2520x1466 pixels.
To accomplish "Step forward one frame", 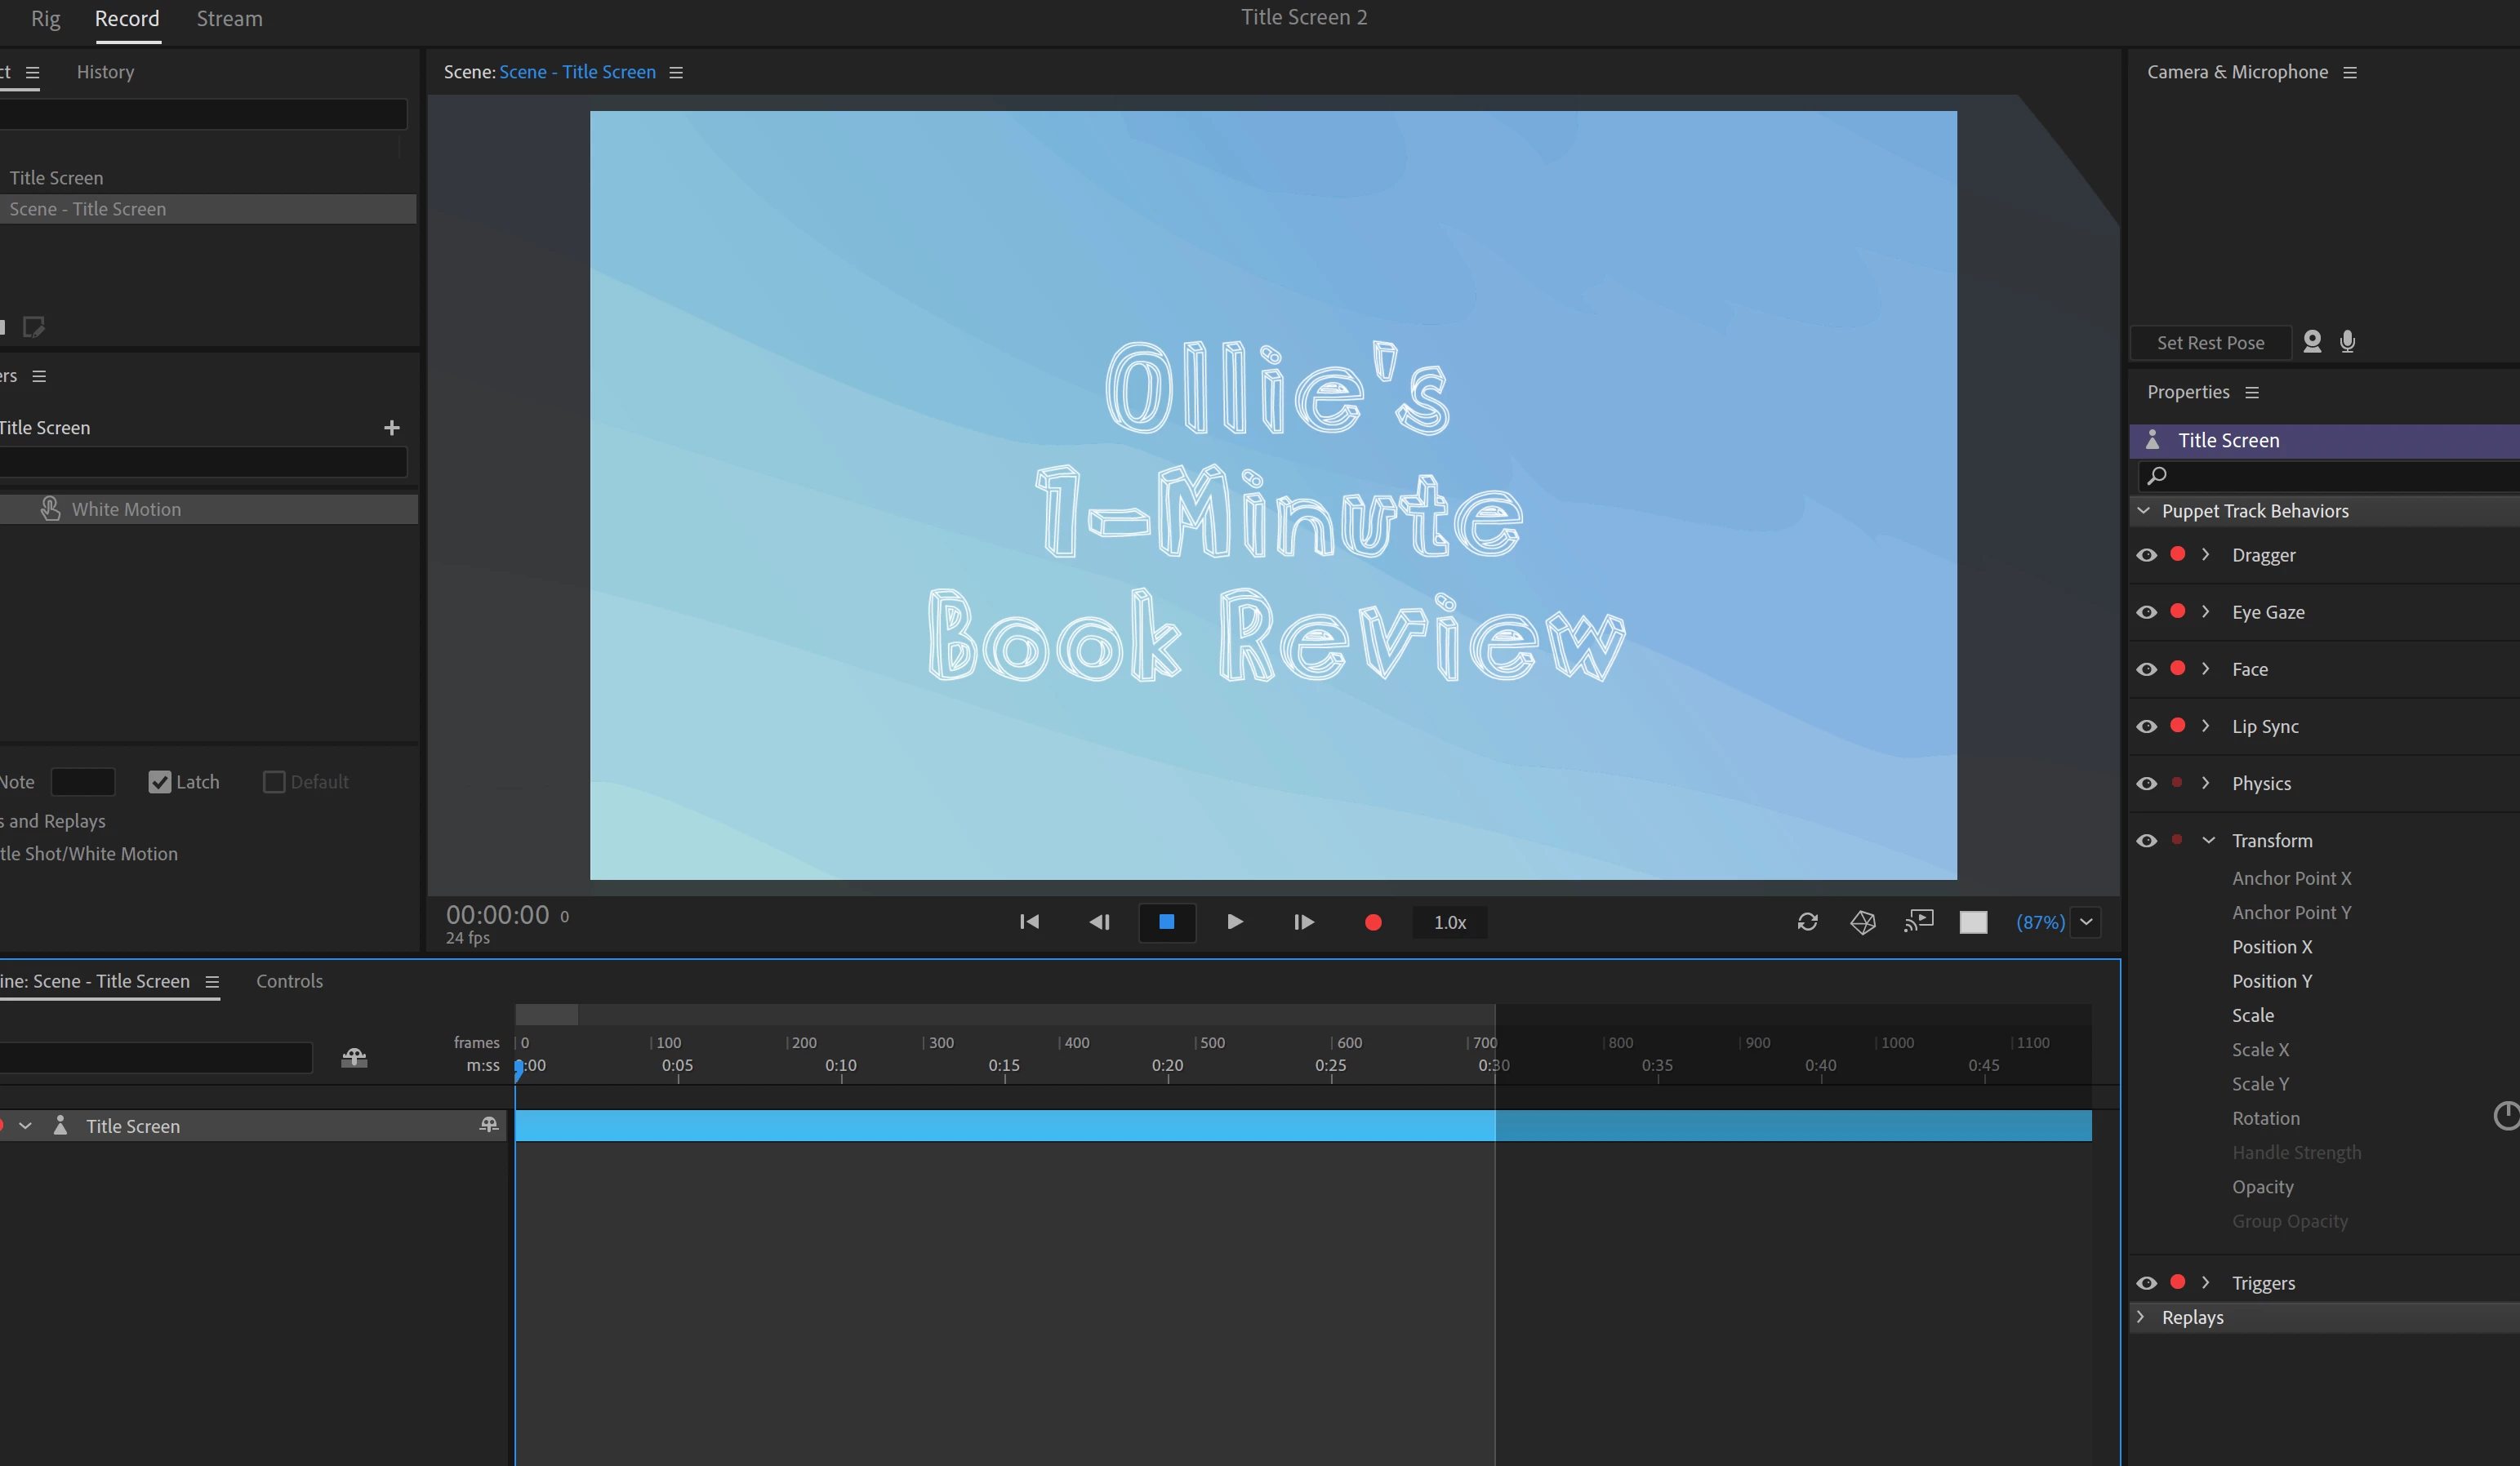I will pyautogui.click(x=1303, y=922).
